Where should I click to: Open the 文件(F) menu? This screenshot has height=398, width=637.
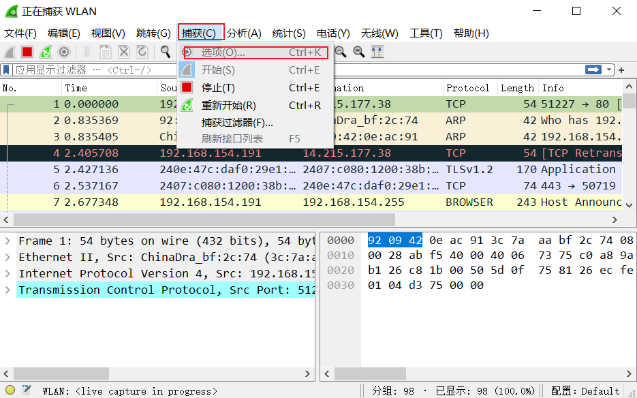(x=20, y=33)
